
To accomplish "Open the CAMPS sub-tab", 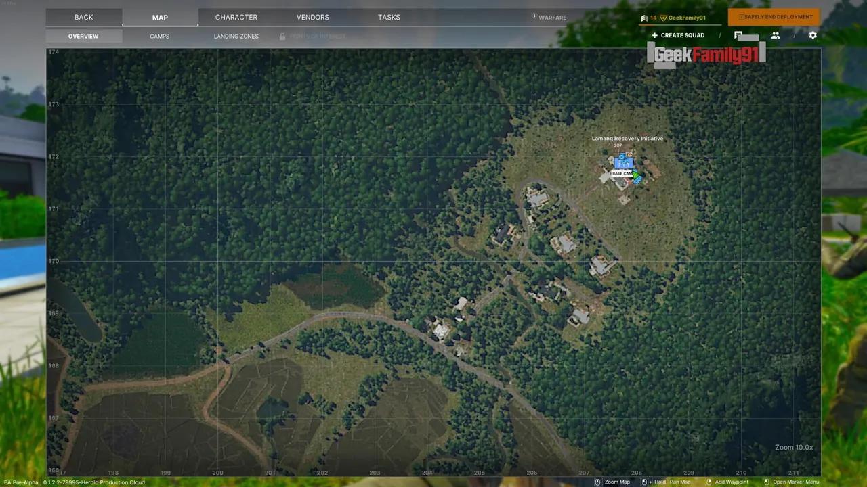I will pos(160,37).
